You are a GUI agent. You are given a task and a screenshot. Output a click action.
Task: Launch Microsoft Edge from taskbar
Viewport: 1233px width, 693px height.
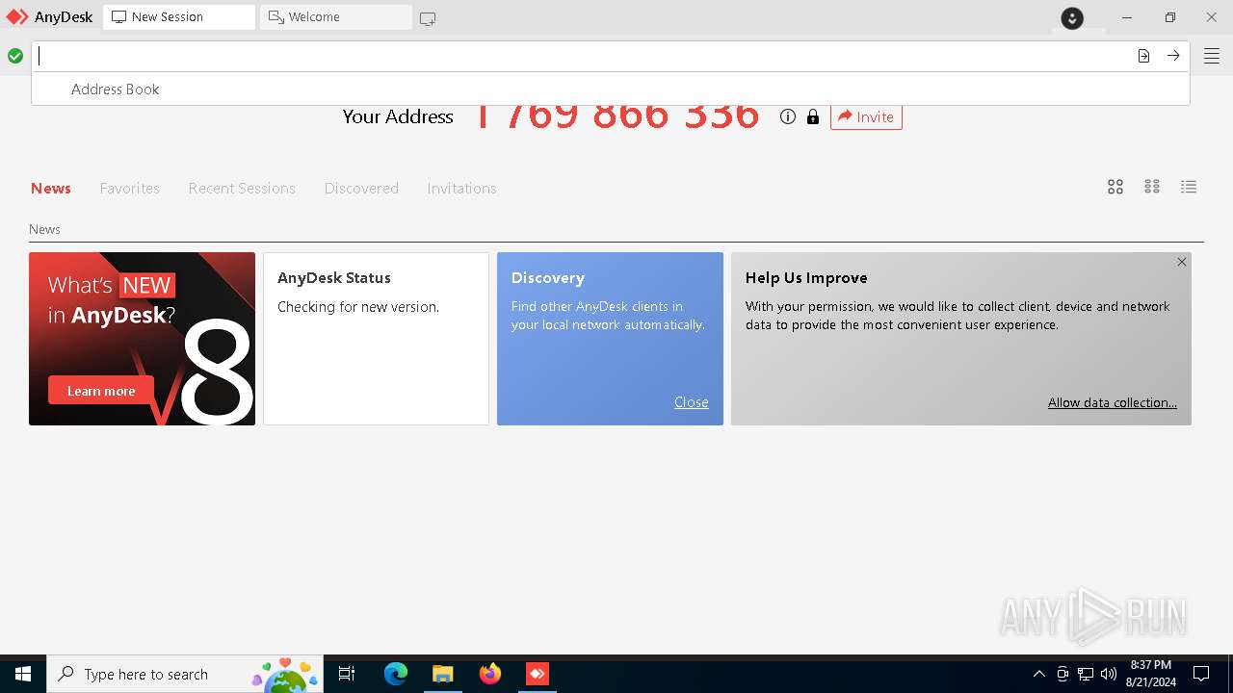tap(396, 674)
